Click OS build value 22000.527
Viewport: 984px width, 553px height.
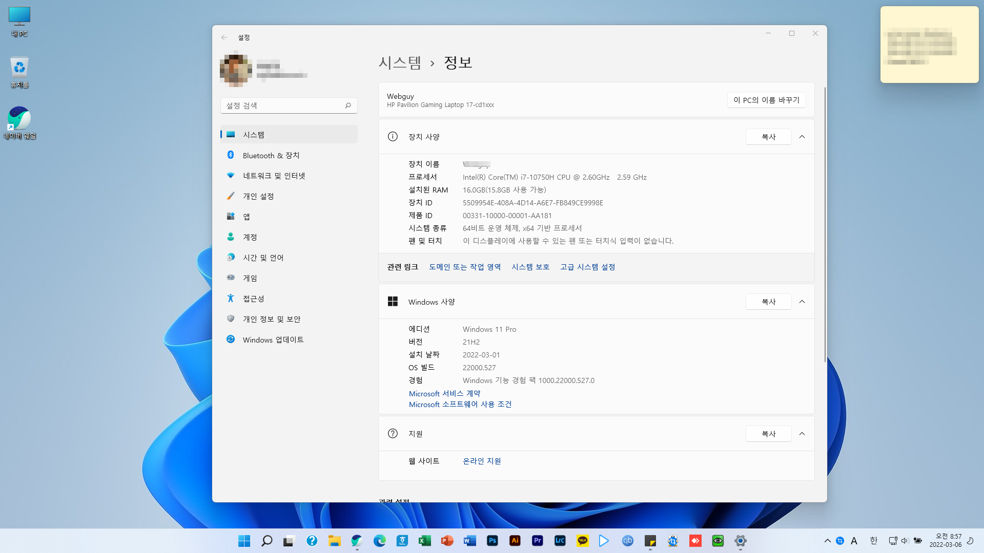[479, 368]
